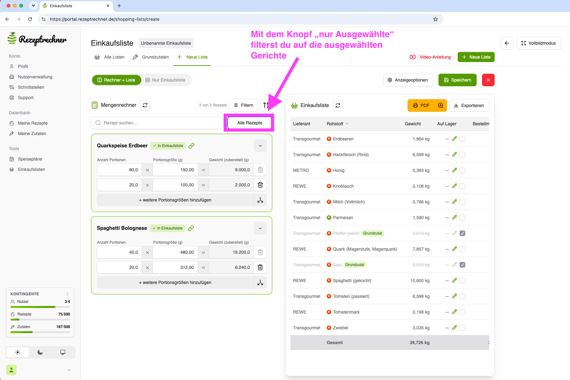Uncheck the Pfeffer (weiß) checkbox
The width and height of the screenshot is (570, 380).
pos(462,233)
